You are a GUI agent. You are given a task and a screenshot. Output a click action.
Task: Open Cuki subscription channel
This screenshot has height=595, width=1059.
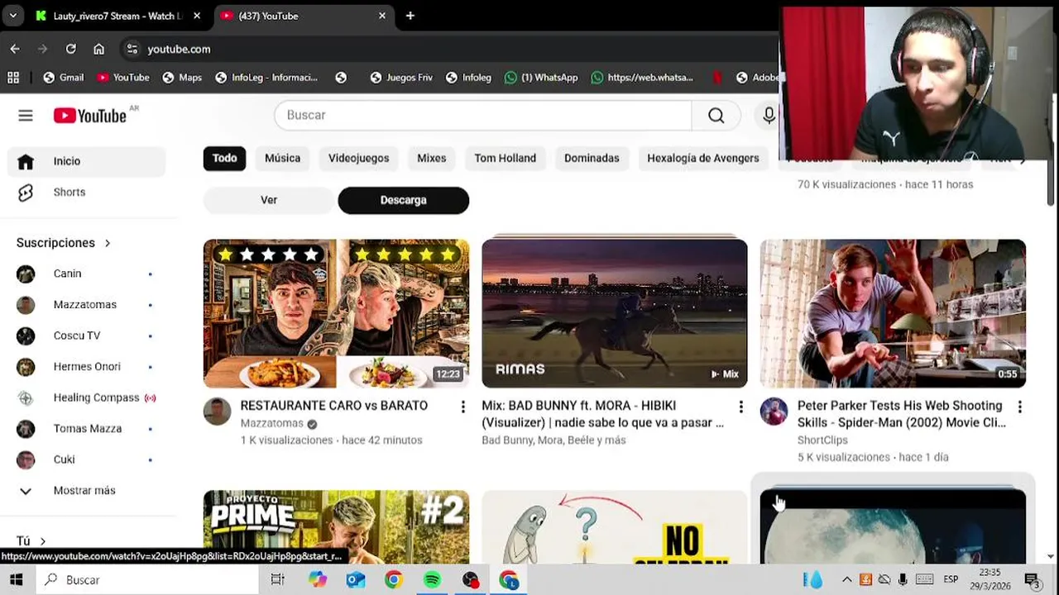point(87,459)
